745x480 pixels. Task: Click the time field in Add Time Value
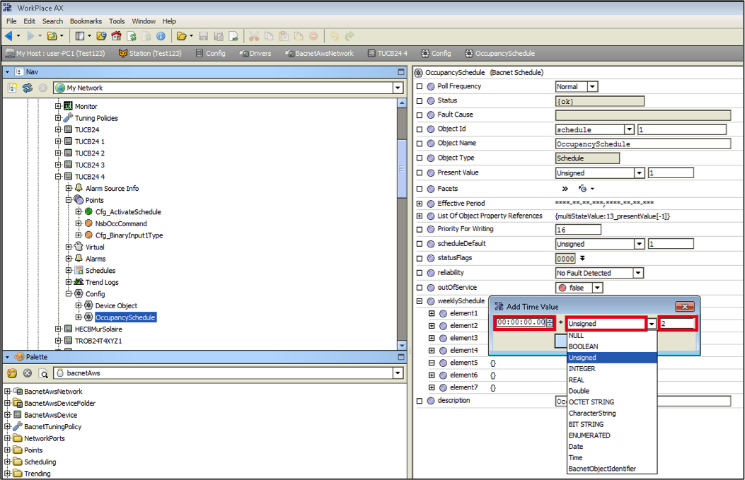click(x=521, y=322)
